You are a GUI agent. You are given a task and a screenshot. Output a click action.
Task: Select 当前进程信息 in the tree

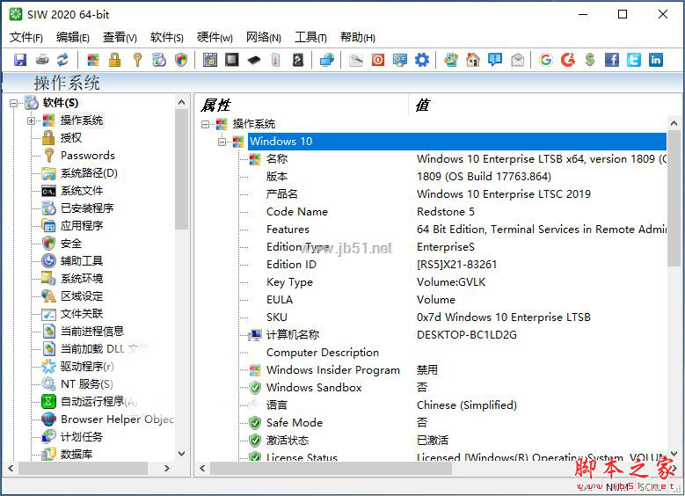(92, 332)
